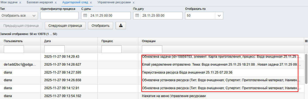Close the Аудиторский след tab
The width and height of the screenshot is (308, 99).
(x=91, y=3)
